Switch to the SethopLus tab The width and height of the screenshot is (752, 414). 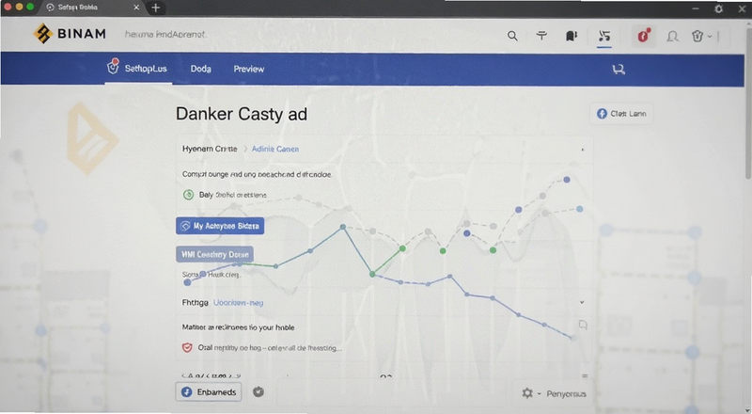tap(137, 68)
